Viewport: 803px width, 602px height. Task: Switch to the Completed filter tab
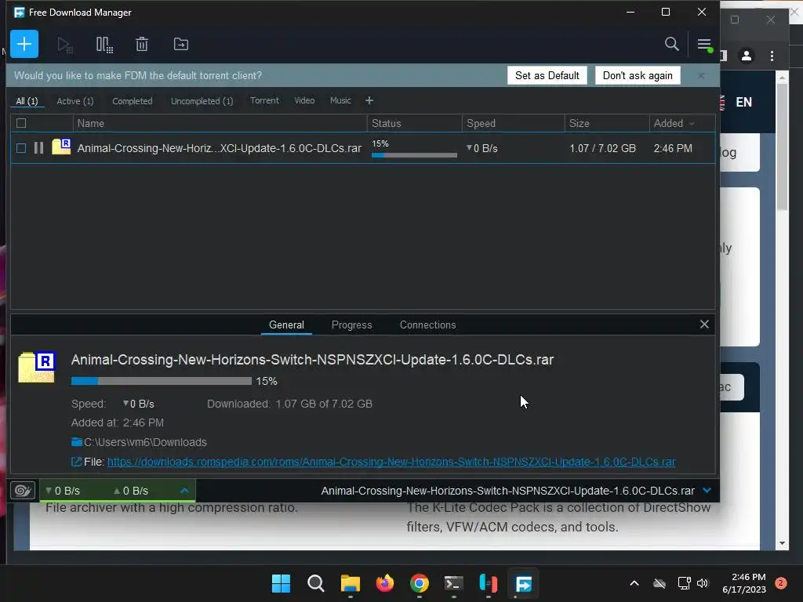[x=132, y=101]
